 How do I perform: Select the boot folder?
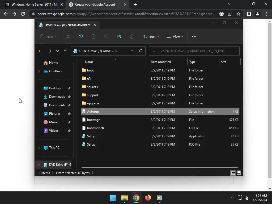click(x=160, y=70)
